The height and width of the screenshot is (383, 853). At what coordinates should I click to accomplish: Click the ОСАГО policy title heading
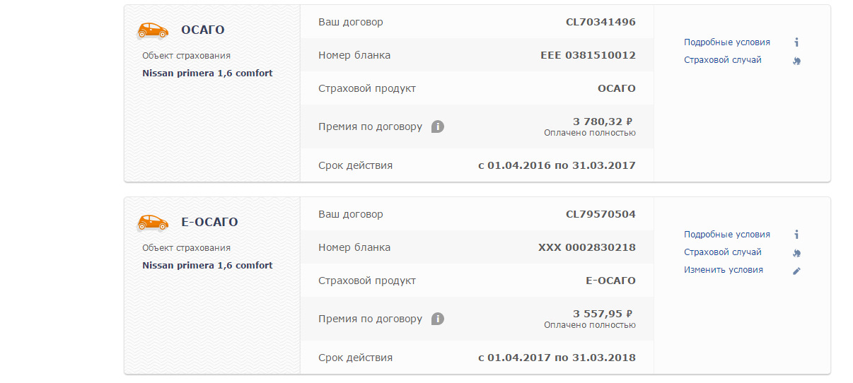pos(202,30)
